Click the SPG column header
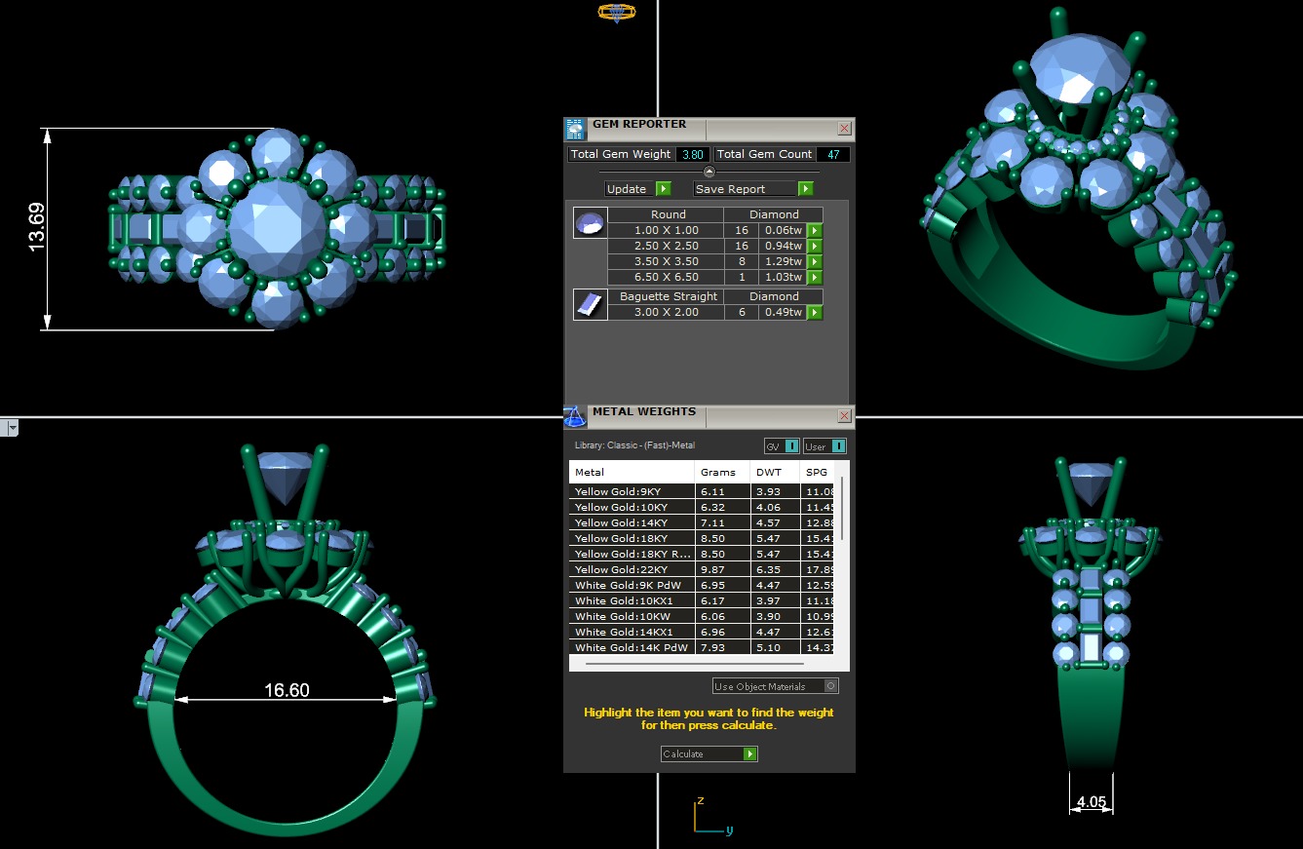The width and height of the screenshot is (1303, 849). [817, 472]
